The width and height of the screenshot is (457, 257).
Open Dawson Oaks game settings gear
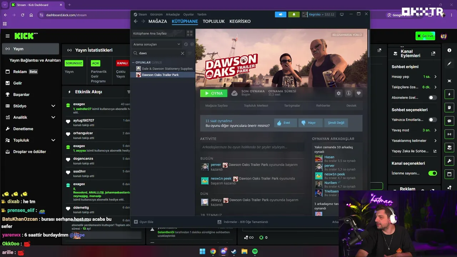coord(338,93)
